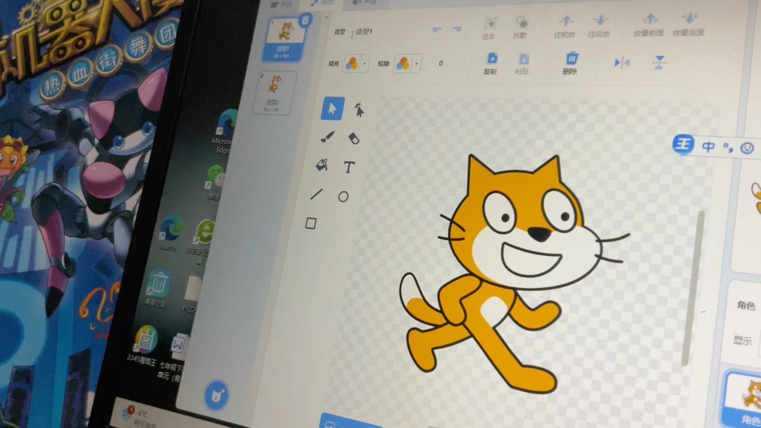Click the Forward (往前放) button
The image size is (761, 428).
565,27
